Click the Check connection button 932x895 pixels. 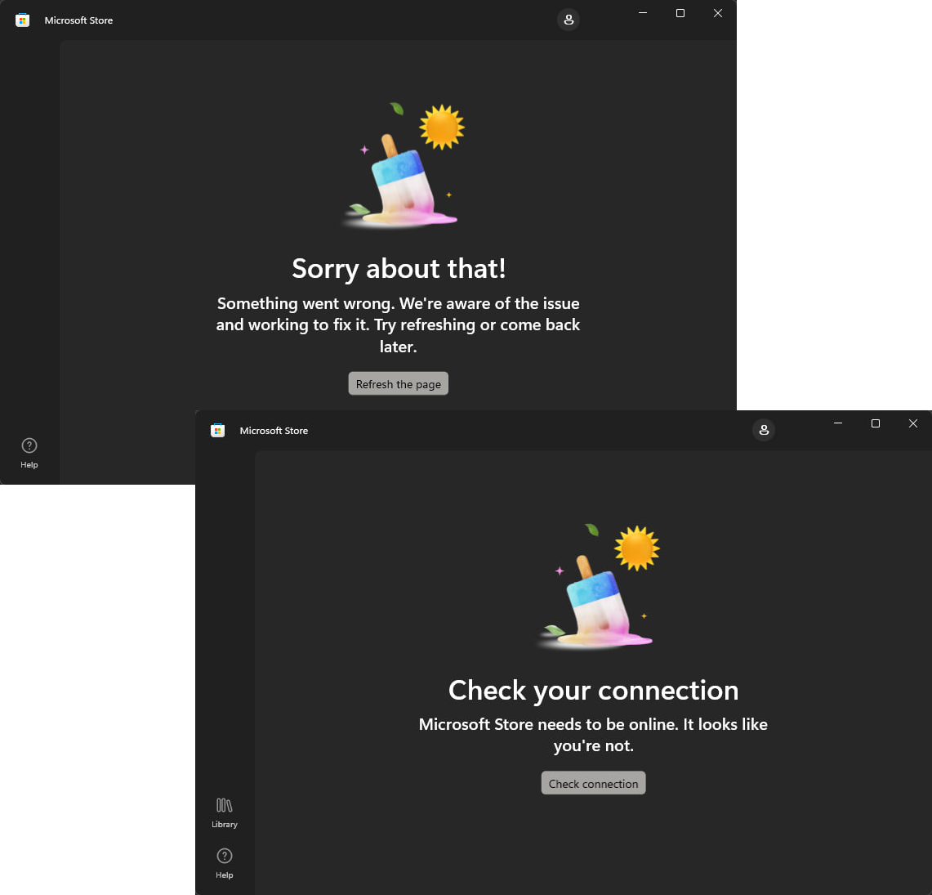593,783
